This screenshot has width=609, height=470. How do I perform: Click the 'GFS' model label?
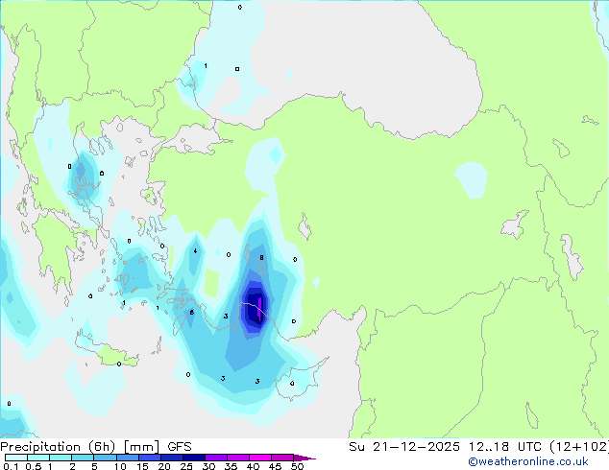pyautogui.click(x=180, y=447)
